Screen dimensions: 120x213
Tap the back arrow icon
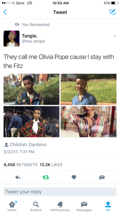5,12
